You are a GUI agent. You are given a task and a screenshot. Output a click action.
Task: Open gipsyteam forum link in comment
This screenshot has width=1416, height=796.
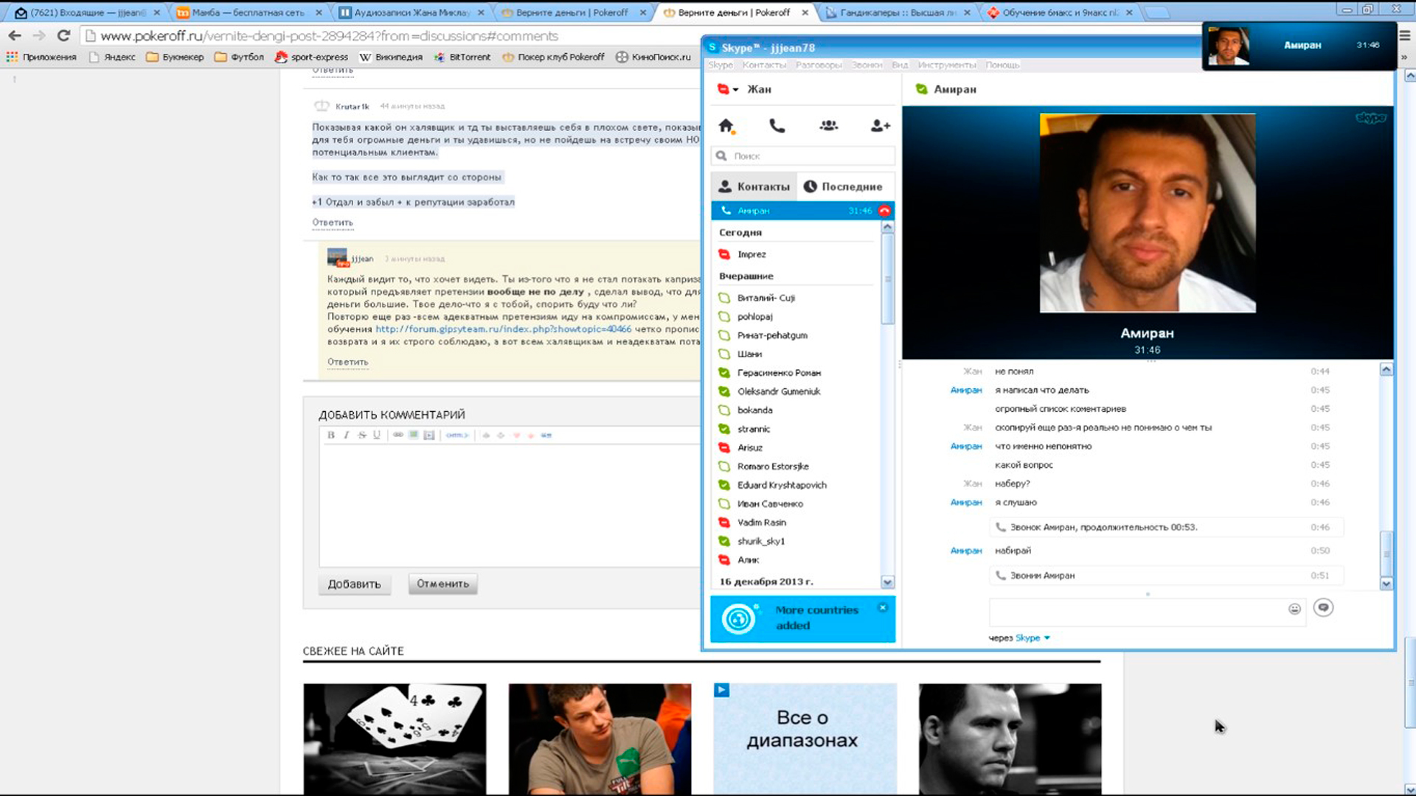pos(503,329)
